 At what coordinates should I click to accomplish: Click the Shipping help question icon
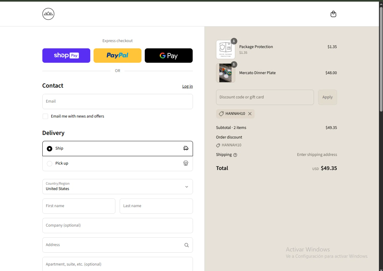(x=235, y=155)
